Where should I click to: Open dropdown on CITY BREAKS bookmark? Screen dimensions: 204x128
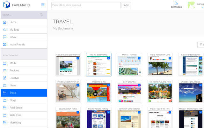[139, 85]
